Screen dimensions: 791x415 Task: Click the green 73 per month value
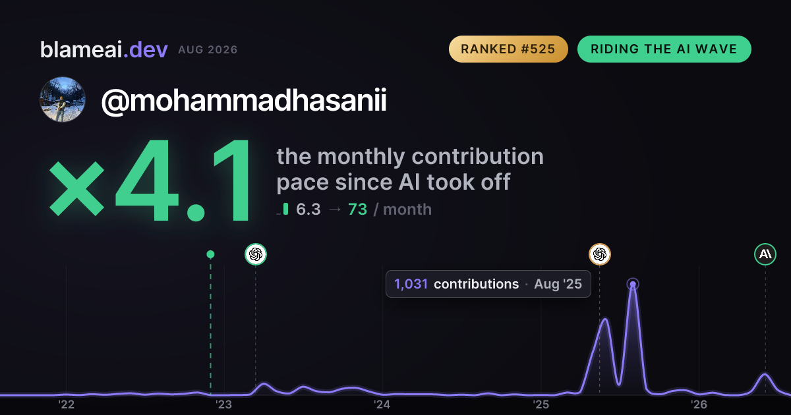(357, 209)
